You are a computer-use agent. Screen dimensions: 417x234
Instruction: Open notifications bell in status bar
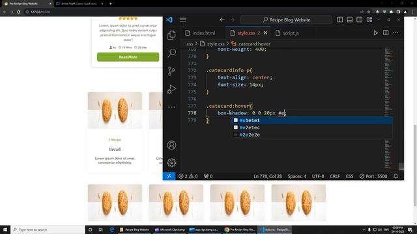(x=395, y=176)
